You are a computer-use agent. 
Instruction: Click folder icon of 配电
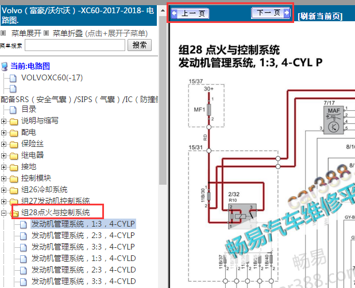click(14, 133)
